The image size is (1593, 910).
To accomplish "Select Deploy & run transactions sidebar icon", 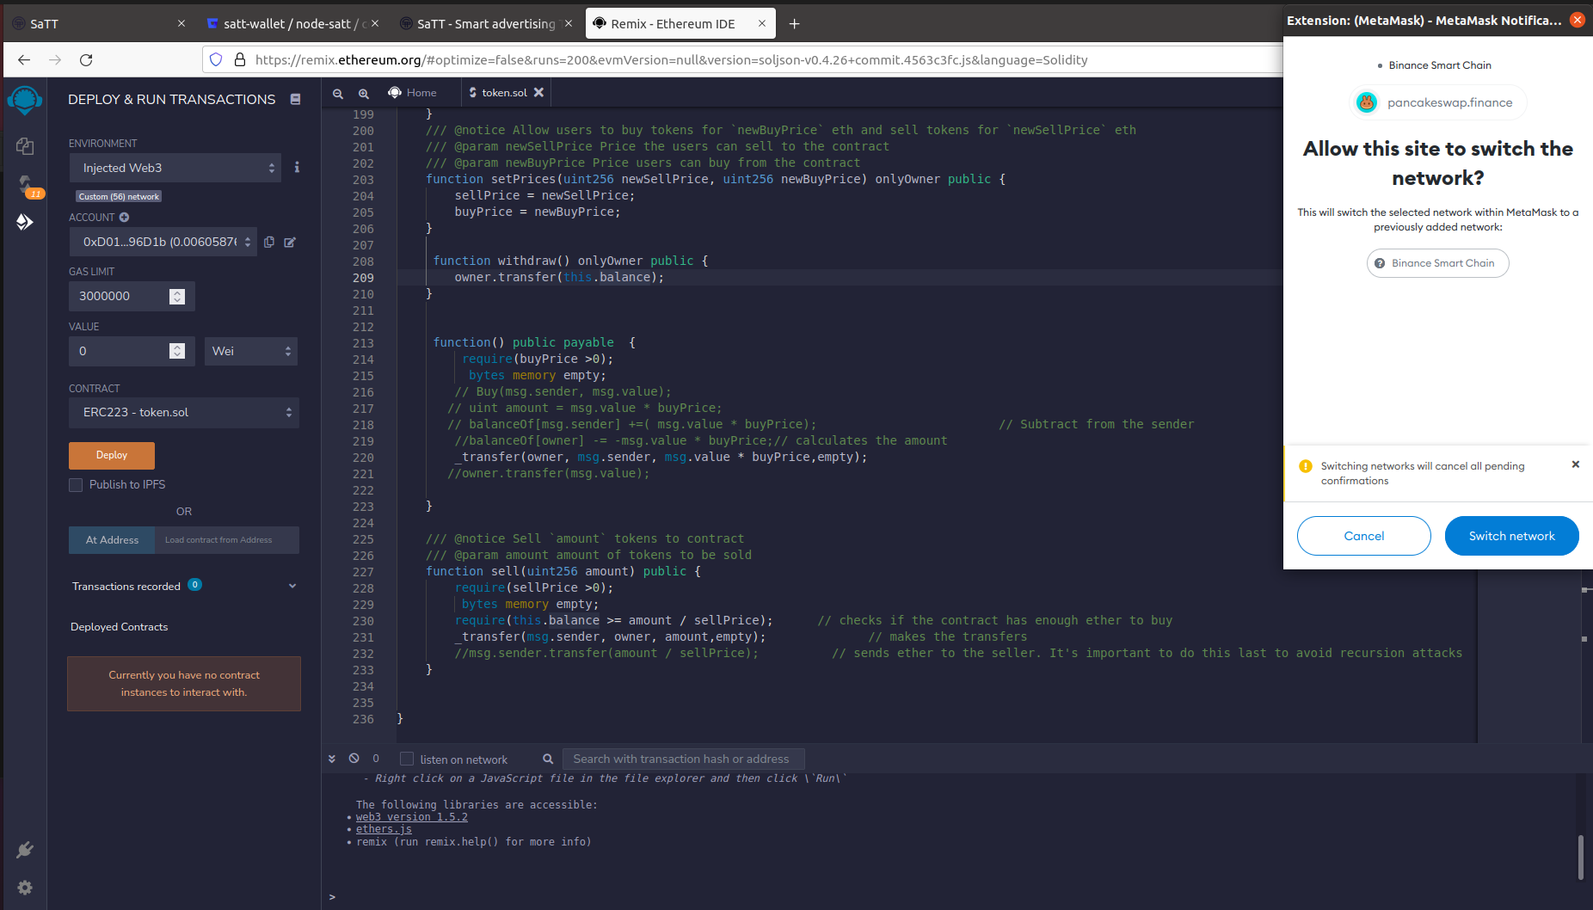I will [x=25, y=222].
